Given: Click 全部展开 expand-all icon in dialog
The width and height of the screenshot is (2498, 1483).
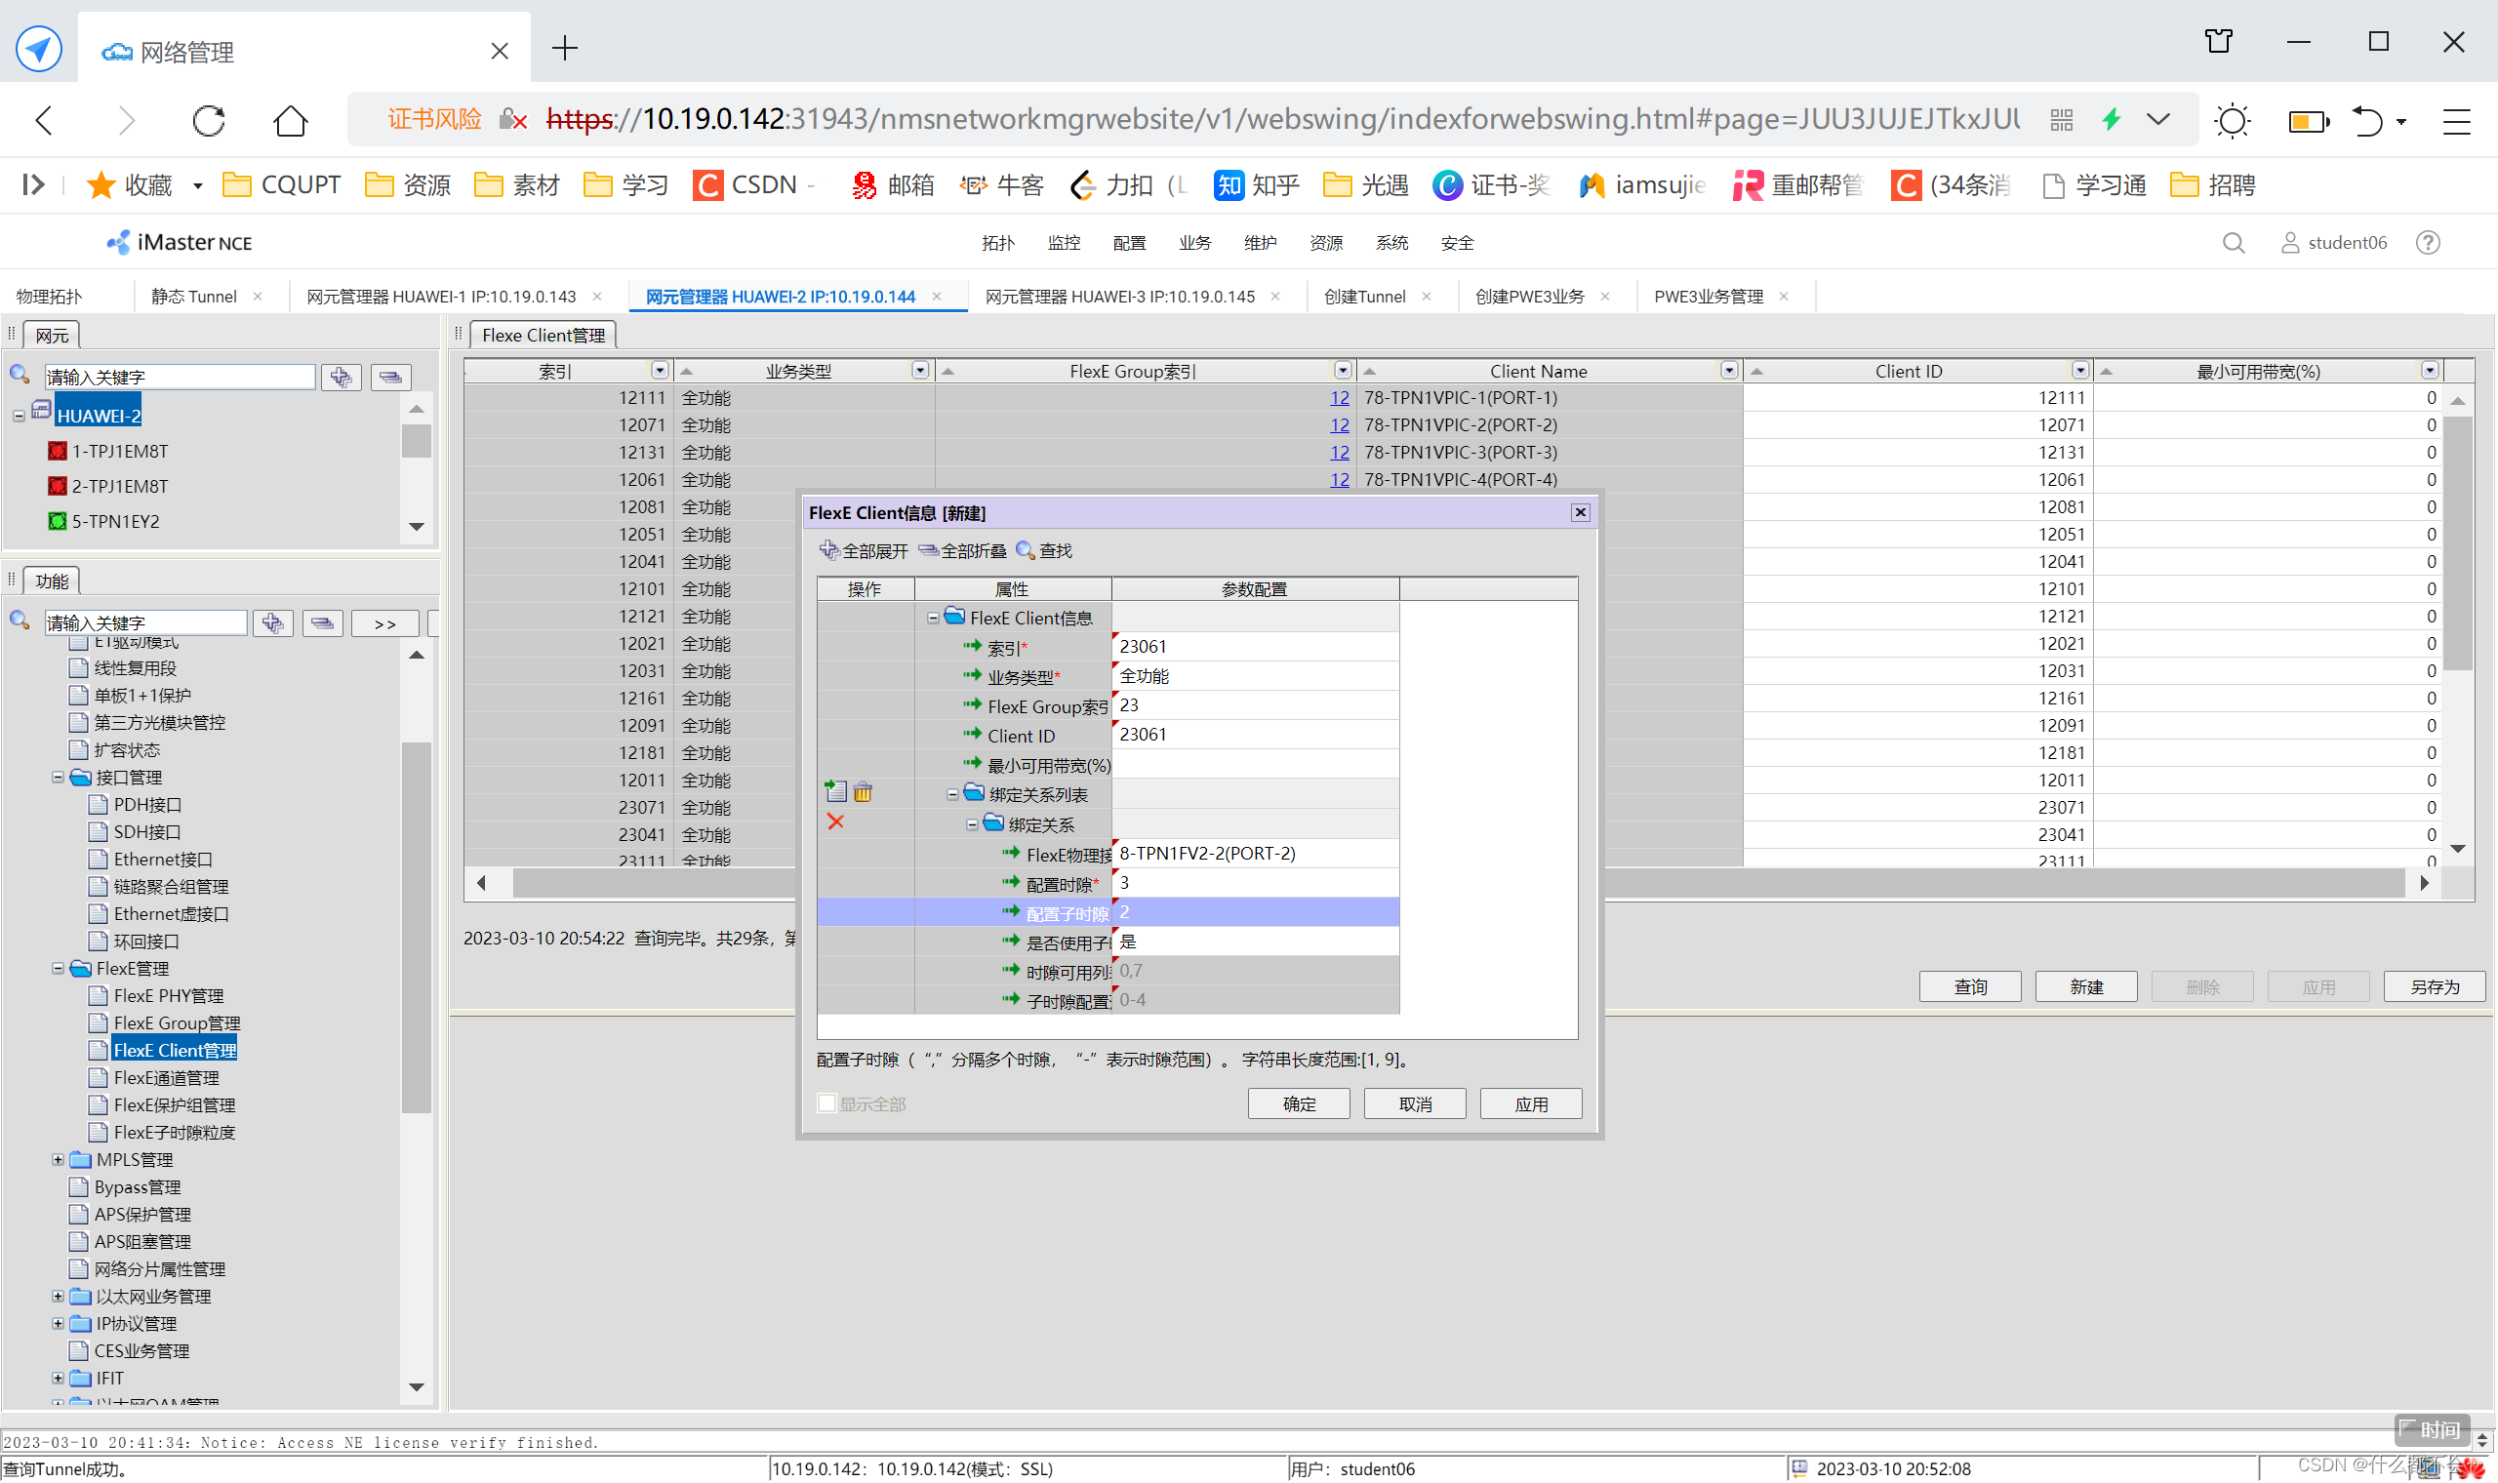Looking at the screenshot, I should (x=829, y=550).
